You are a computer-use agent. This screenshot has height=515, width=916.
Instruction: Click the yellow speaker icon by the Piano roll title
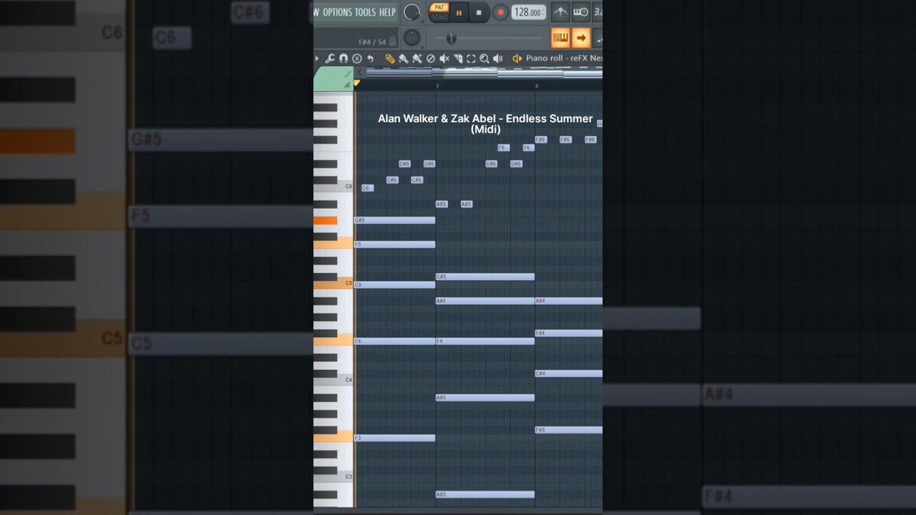point(517,59)
